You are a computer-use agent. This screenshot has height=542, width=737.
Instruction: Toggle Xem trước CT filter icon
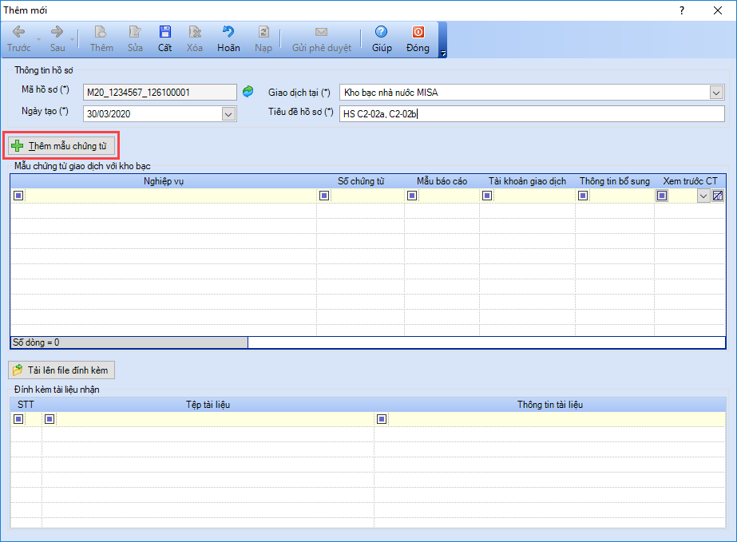click(662, 196)
